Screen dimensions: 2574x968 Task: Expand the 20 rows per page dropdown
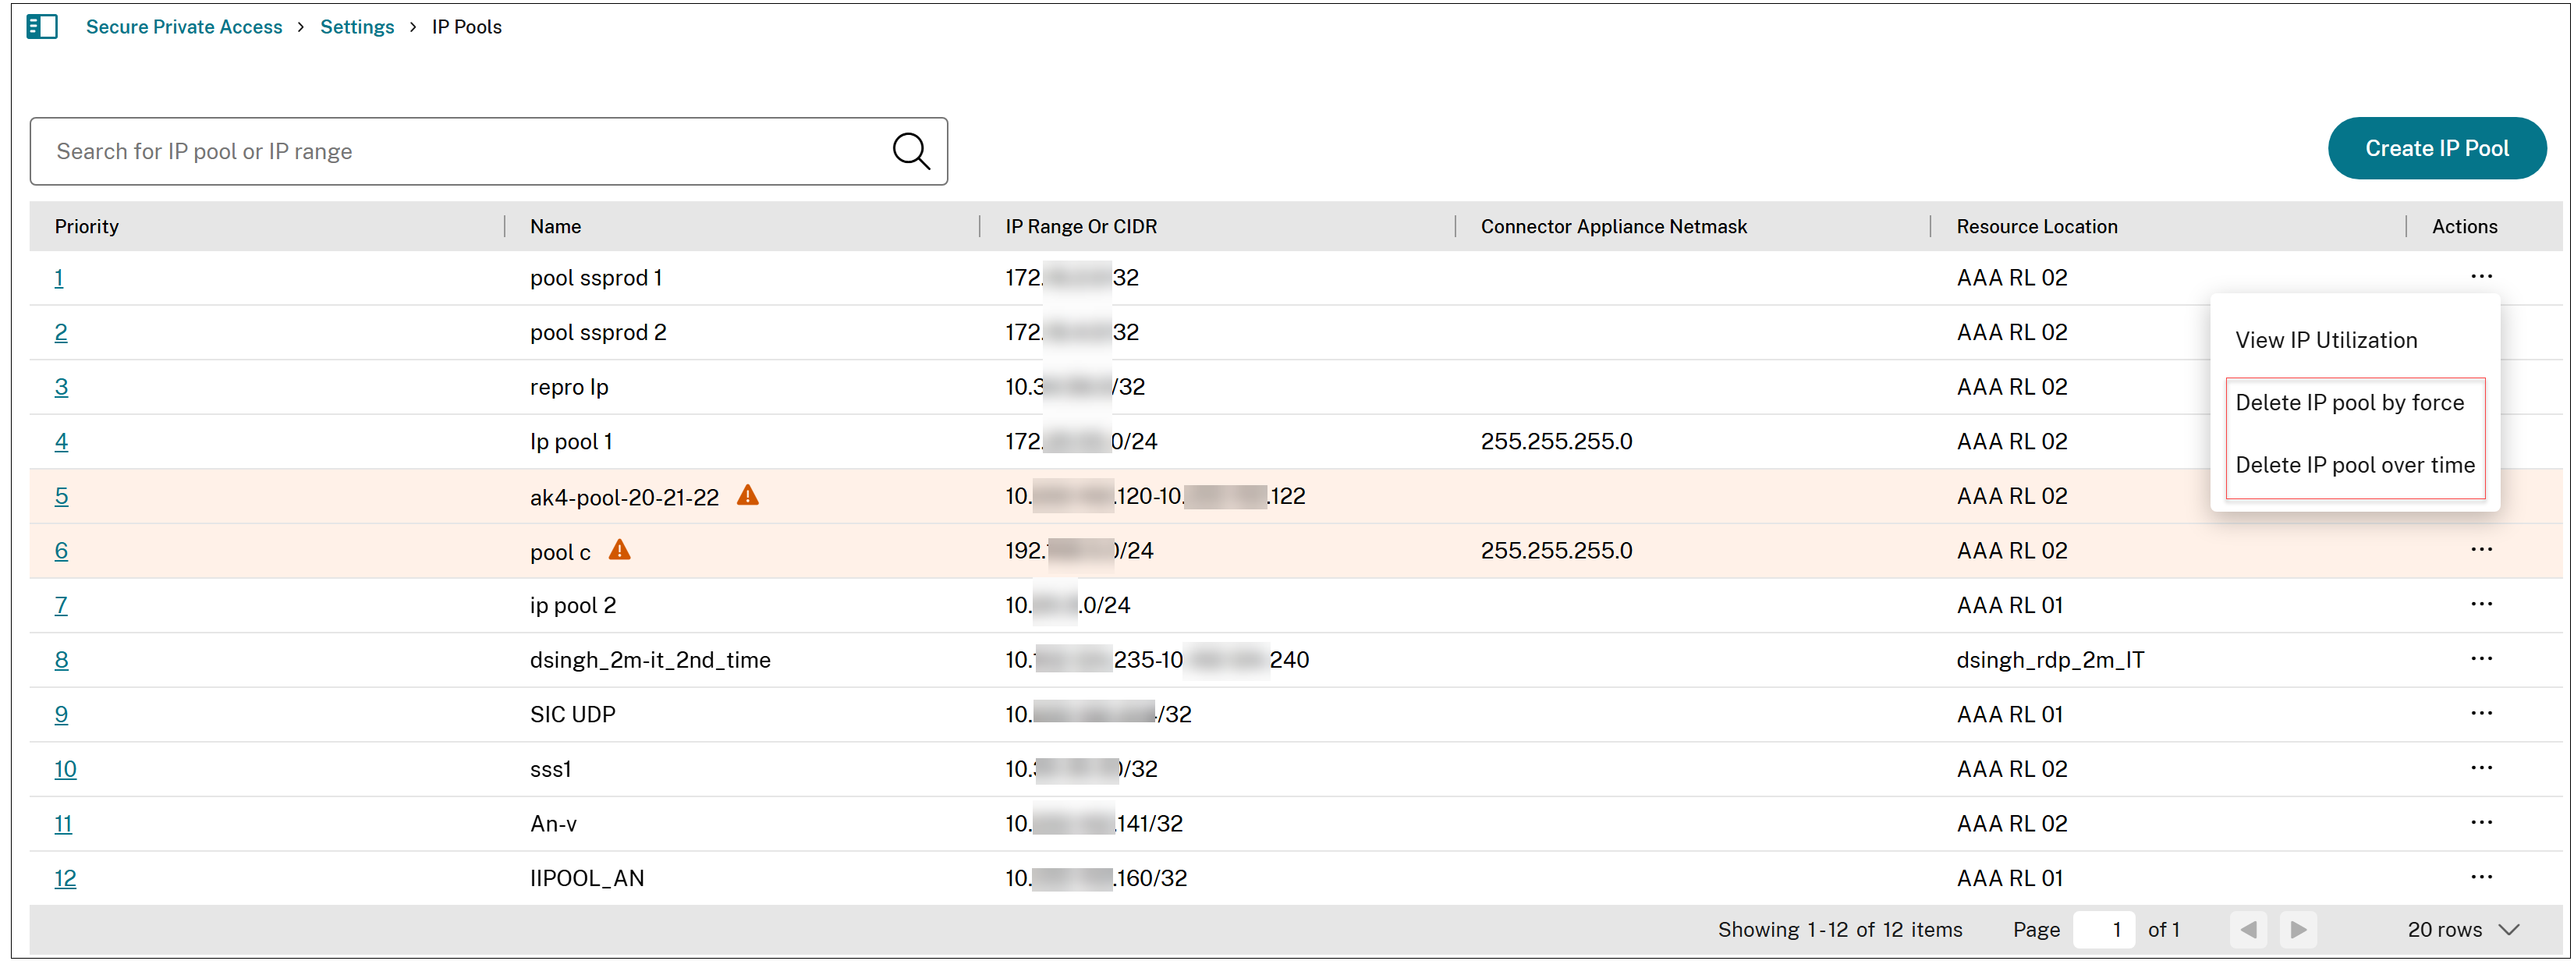(2462, 929)
